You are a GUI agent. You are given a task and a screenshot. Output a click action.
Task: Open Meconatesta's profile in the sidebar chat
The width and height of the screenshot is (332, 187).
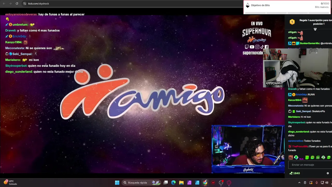pyautogui.click(x=296, y=106)
